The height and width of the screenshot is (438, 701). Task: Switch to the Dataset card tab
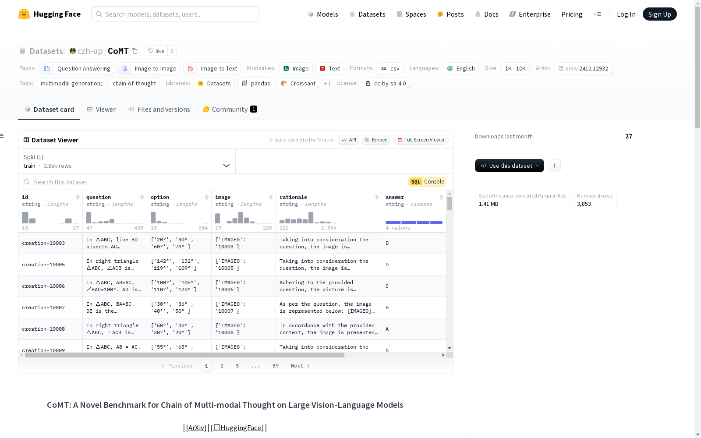pyautogui.click(x=49, y=109)
